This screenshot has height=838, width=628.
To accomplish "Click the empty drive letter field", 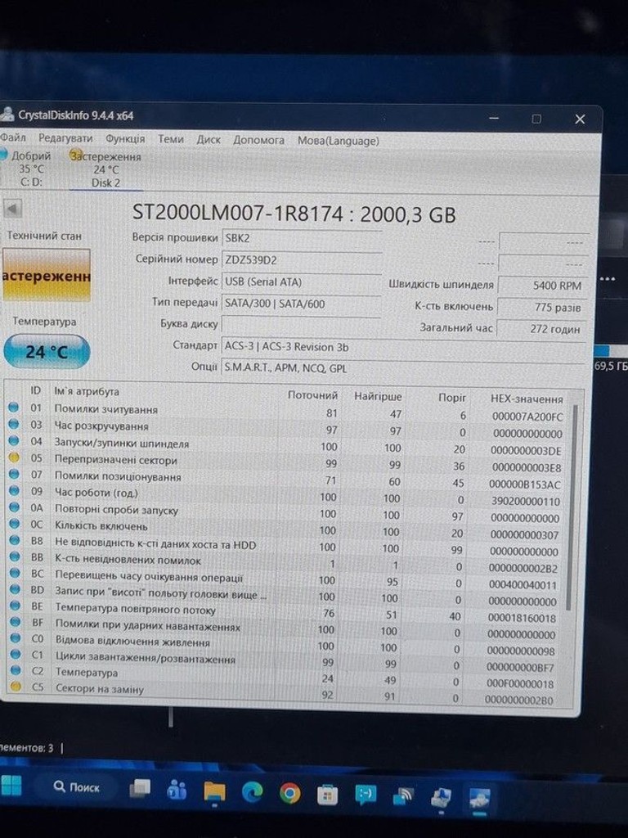I will click(x=302, y=324).
